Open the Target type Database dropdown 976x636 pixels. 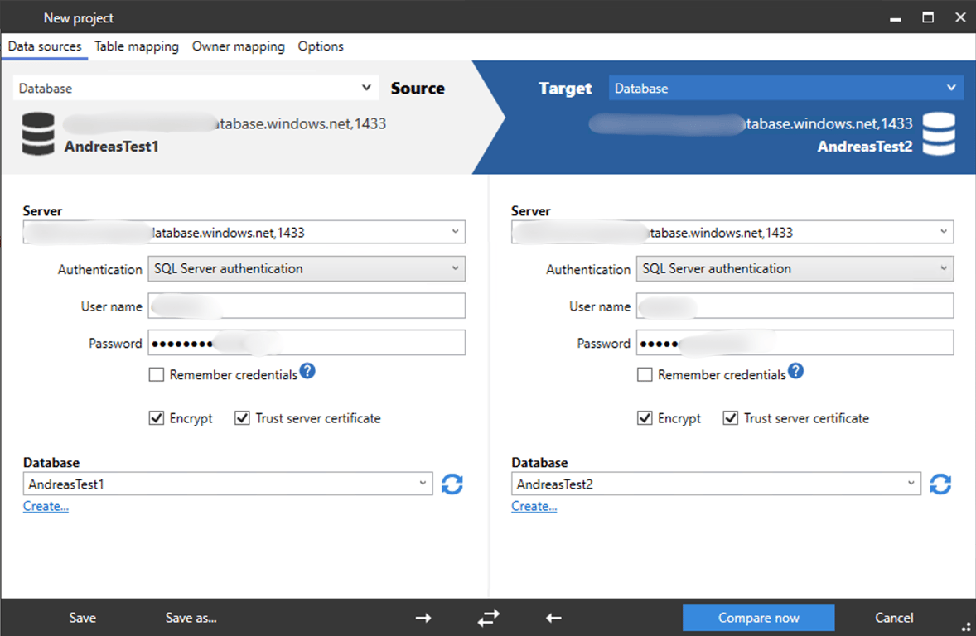[786, 89]
